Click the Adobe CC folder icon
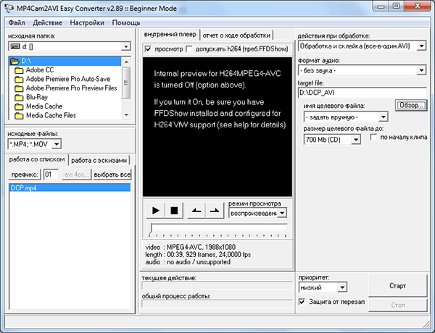The height and width of the screenshot is (333, 435). pyautogui.click(x=19, y=70)
